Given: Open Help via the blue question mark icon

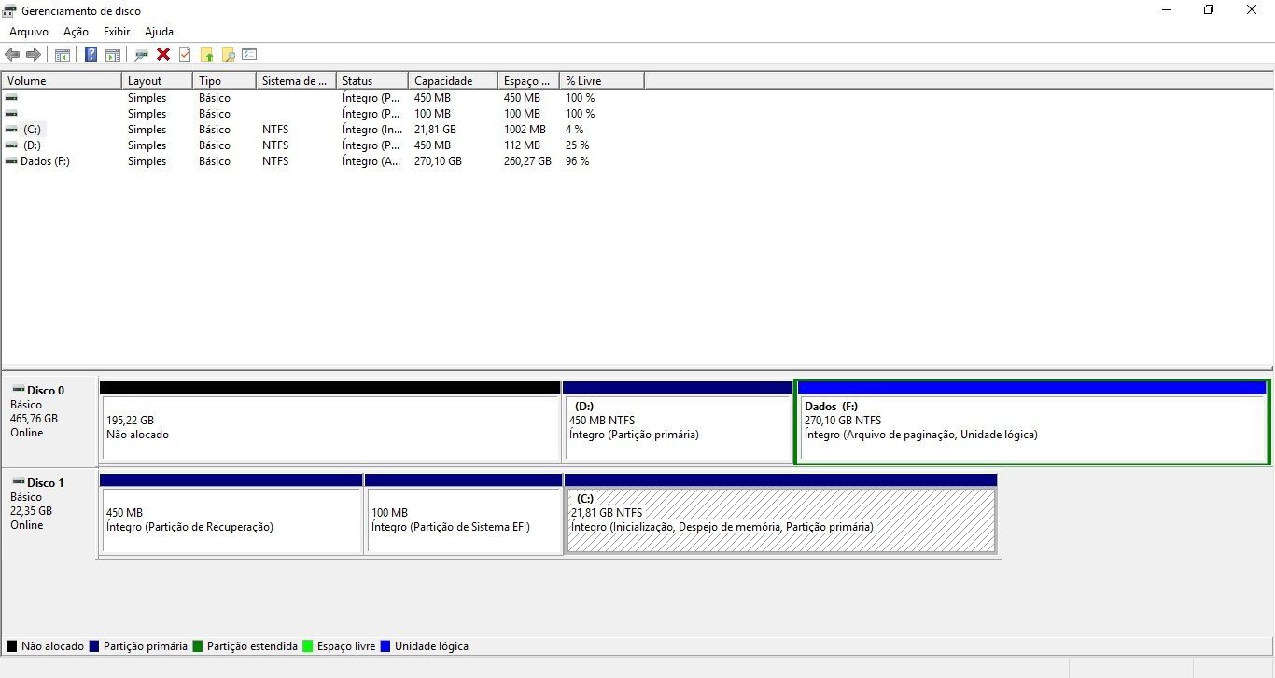Looking at the screenshot, I should coord(91,54).
